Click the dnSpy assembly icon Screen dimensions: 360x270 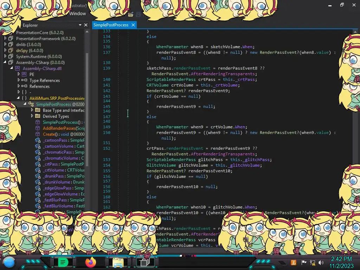point(11,50)
